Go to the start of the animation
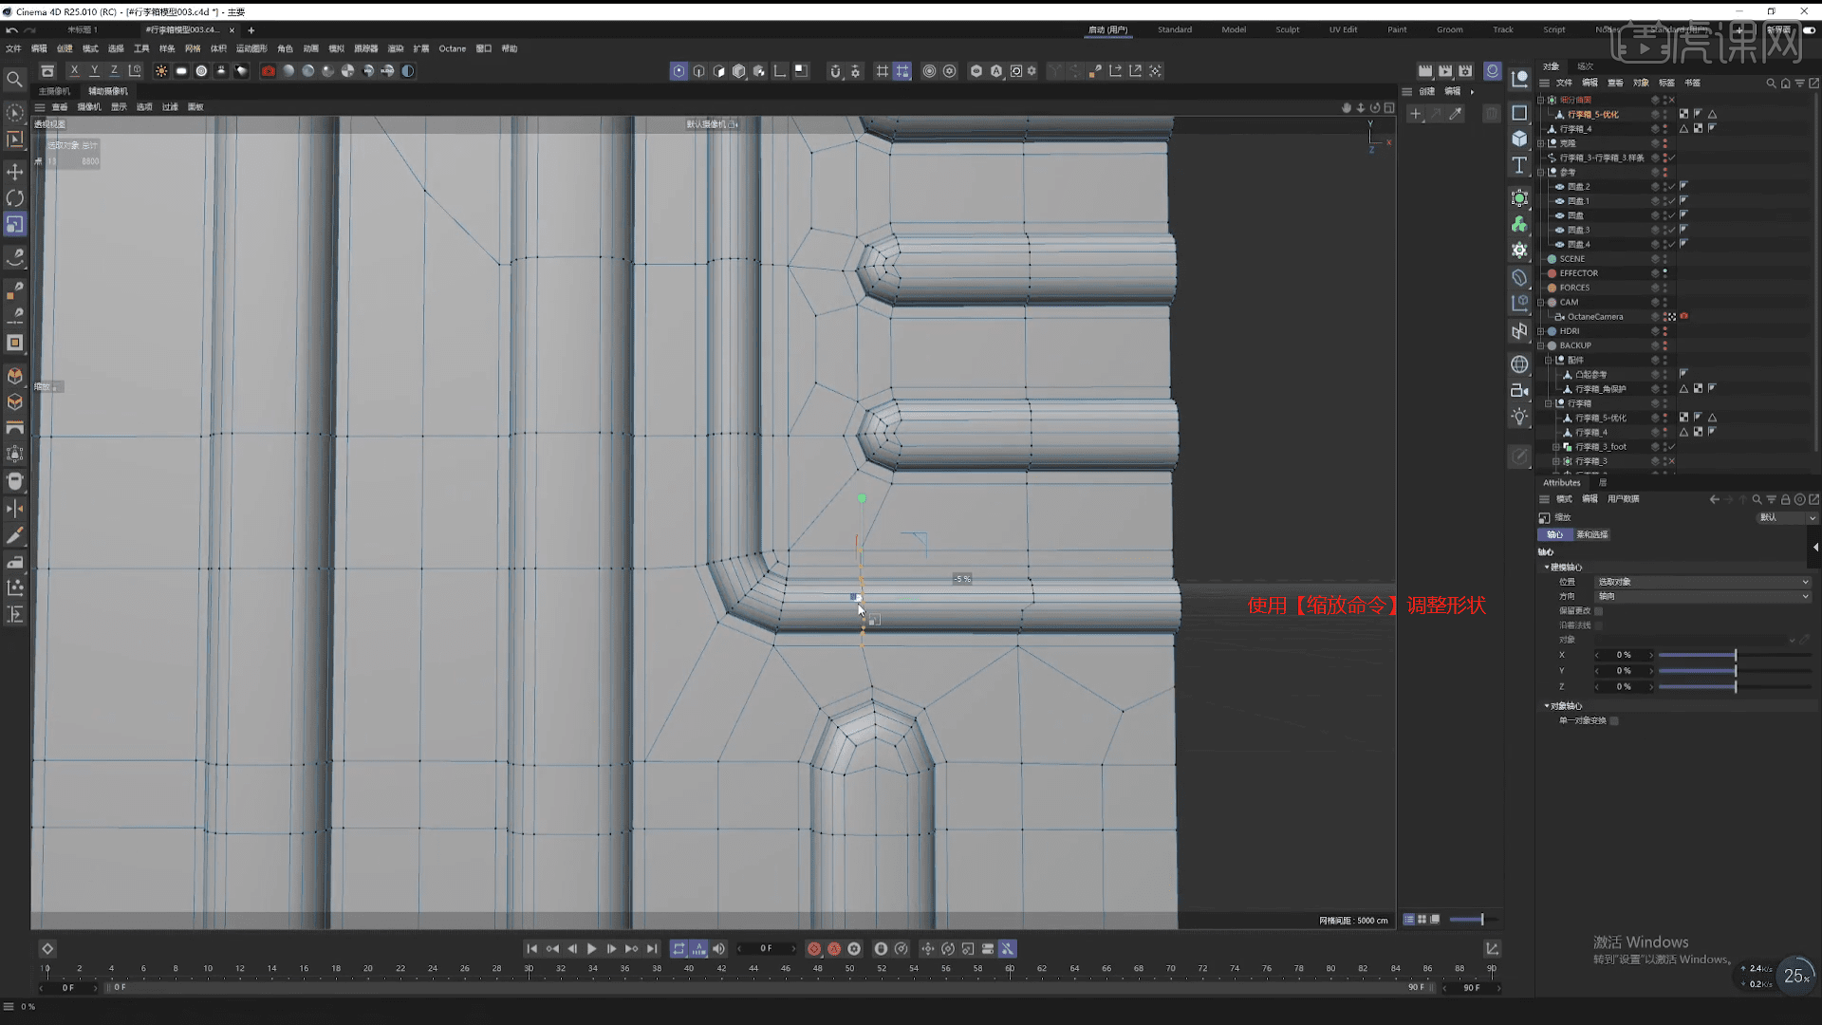 pyautogui.click(x=531, y=949)
